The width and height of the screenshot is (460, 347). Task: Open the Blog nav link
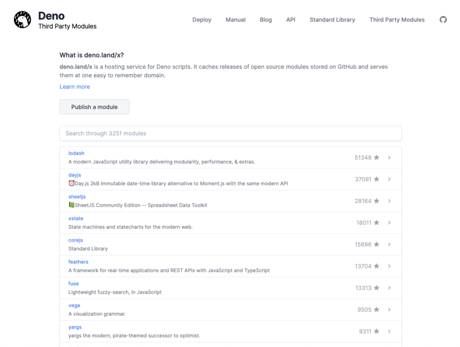click(x=266, y=20)
